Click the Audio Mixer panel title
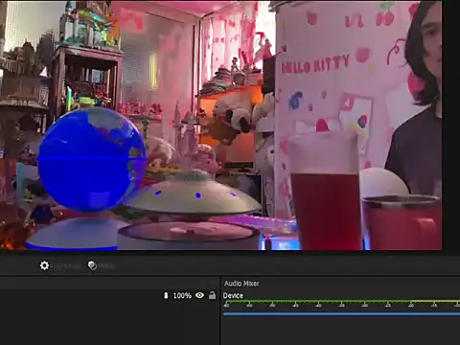Viewport: 460px width, 345px height. [x=241, y=284]
